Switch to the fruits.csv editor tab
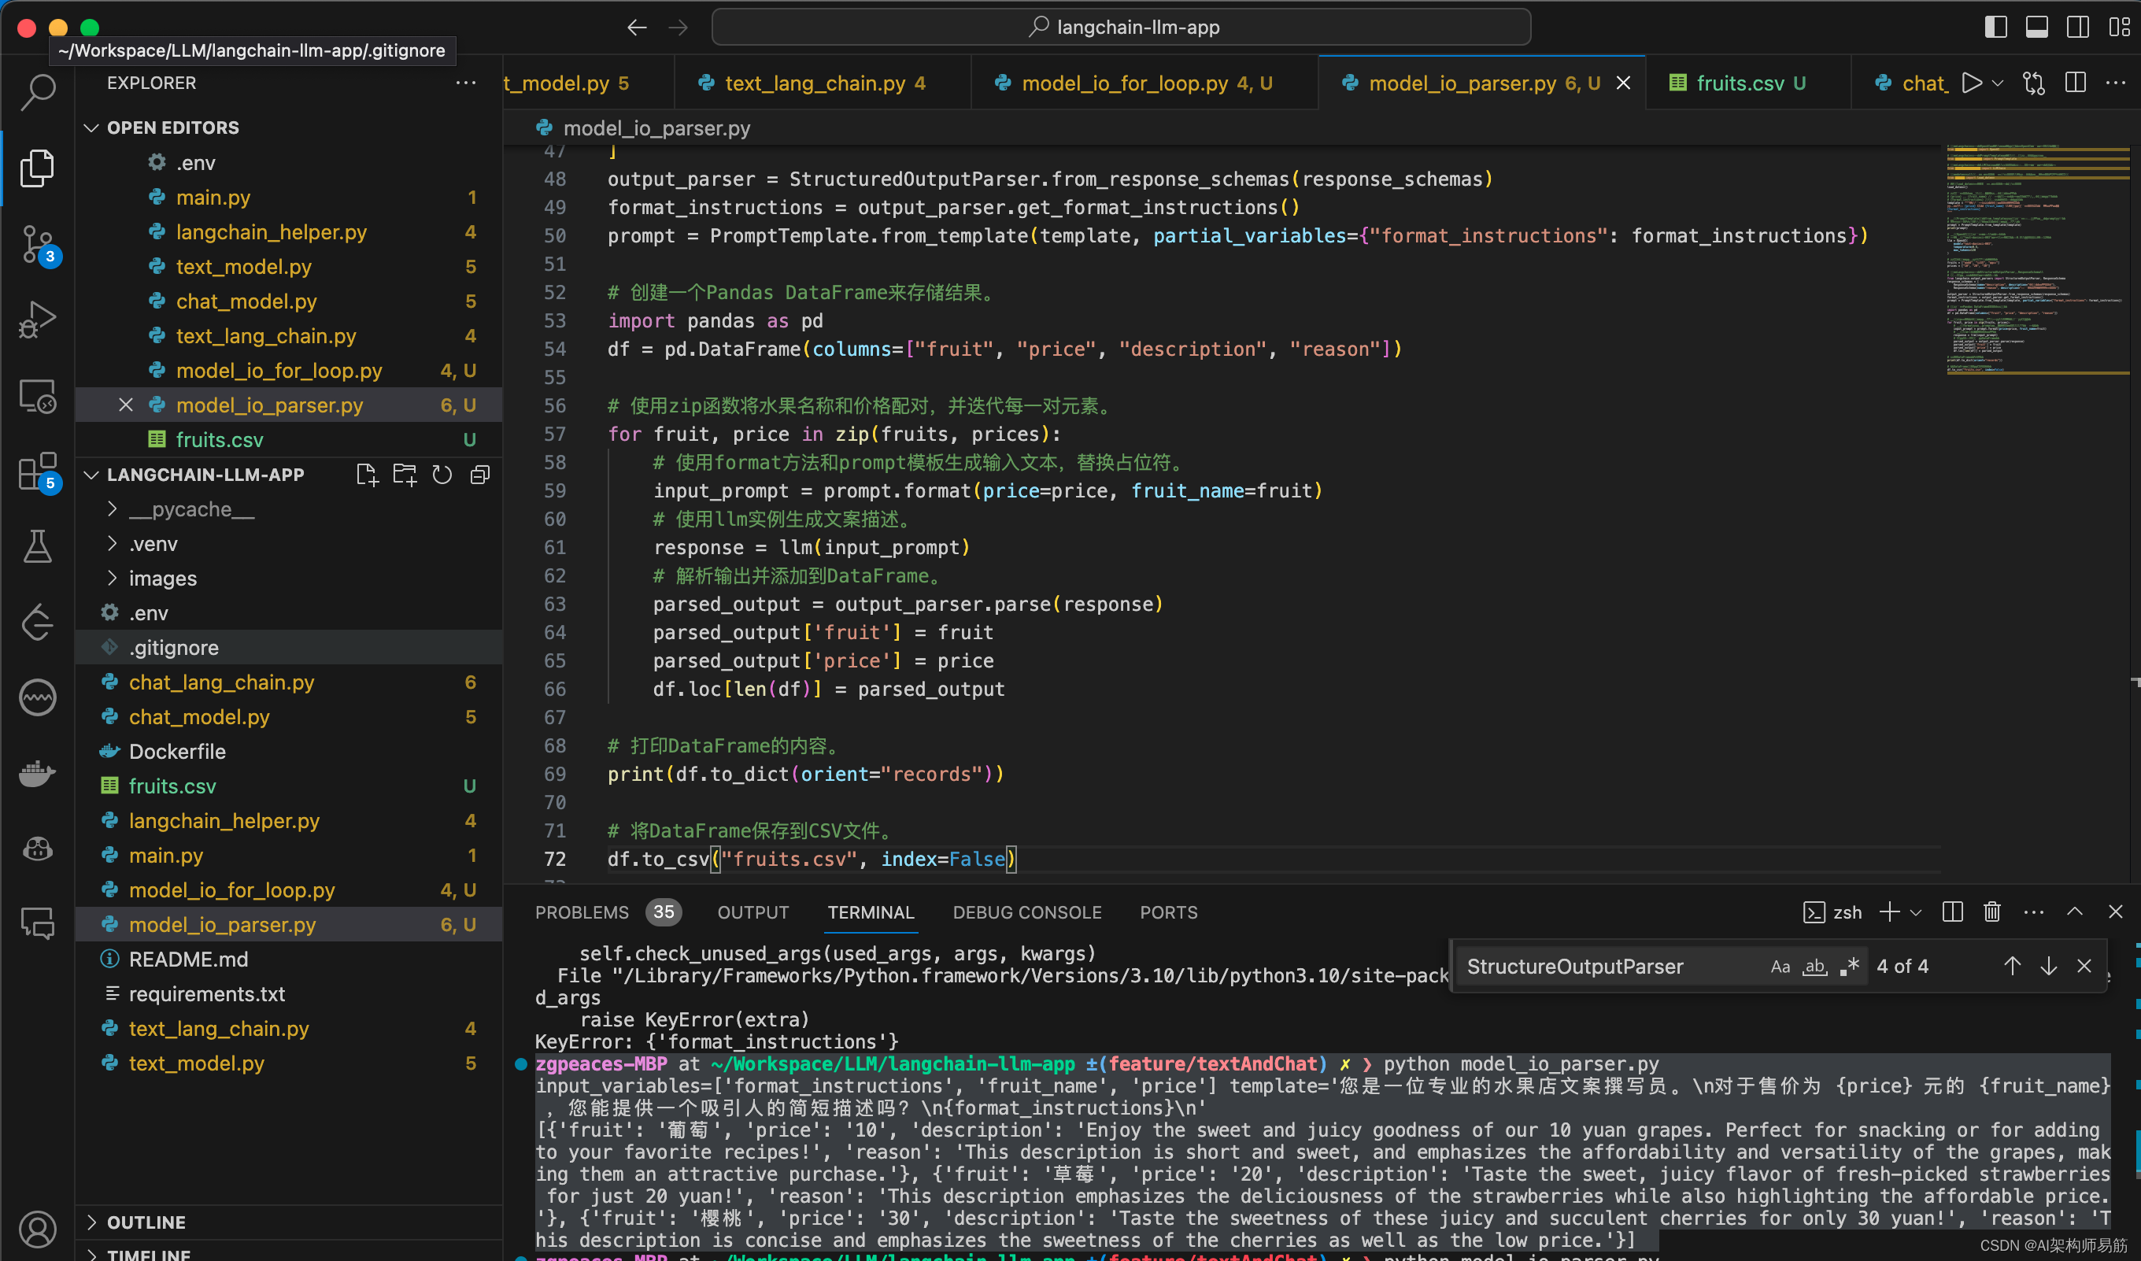 [1739, 83]
